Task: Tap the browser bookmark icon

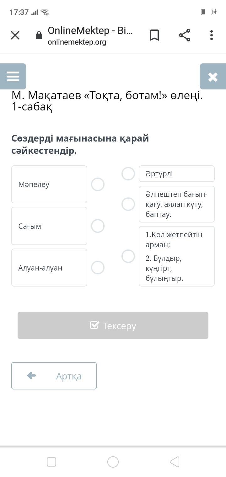Action: coord(154,35)
